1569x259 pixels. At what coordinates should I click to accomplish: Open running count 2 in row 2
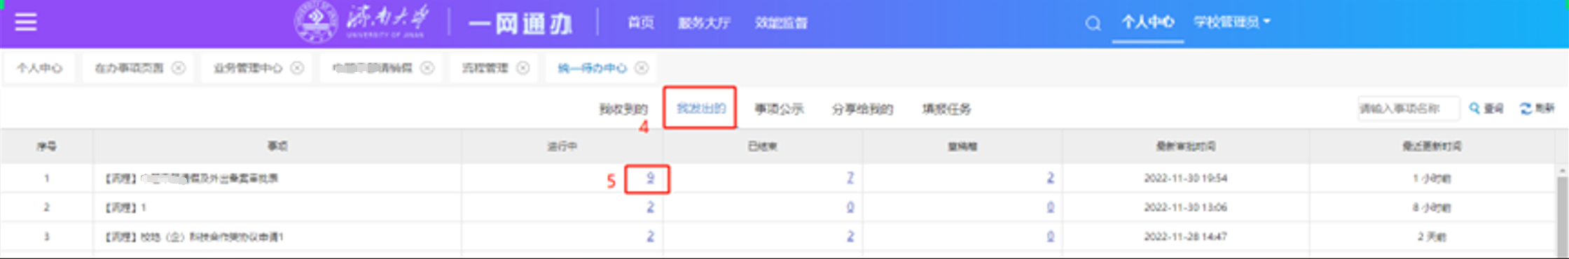click(650, 207)
